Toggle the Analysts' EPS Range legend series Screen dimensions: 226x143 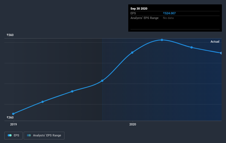[44, 135]
